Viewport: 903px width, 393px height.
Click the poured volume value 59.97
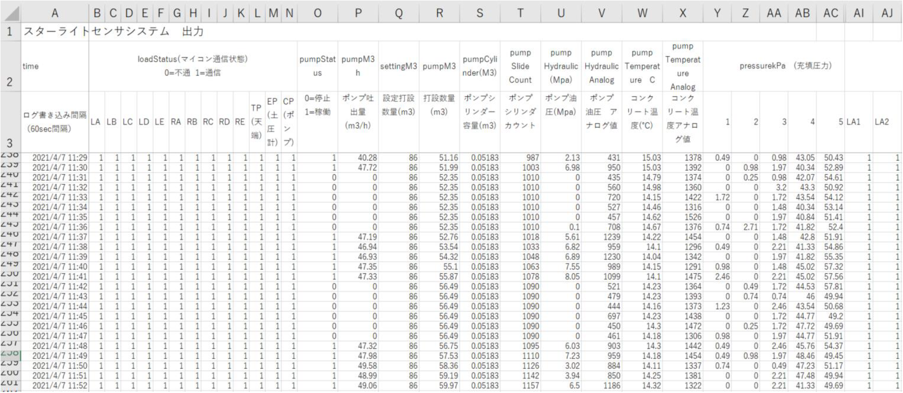point(439,386)
